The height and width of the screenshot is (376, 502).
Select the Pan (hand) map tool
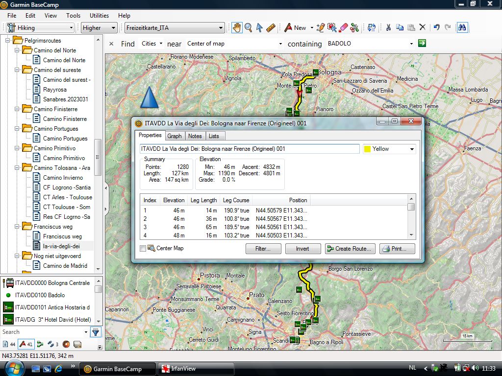point(237,28)
